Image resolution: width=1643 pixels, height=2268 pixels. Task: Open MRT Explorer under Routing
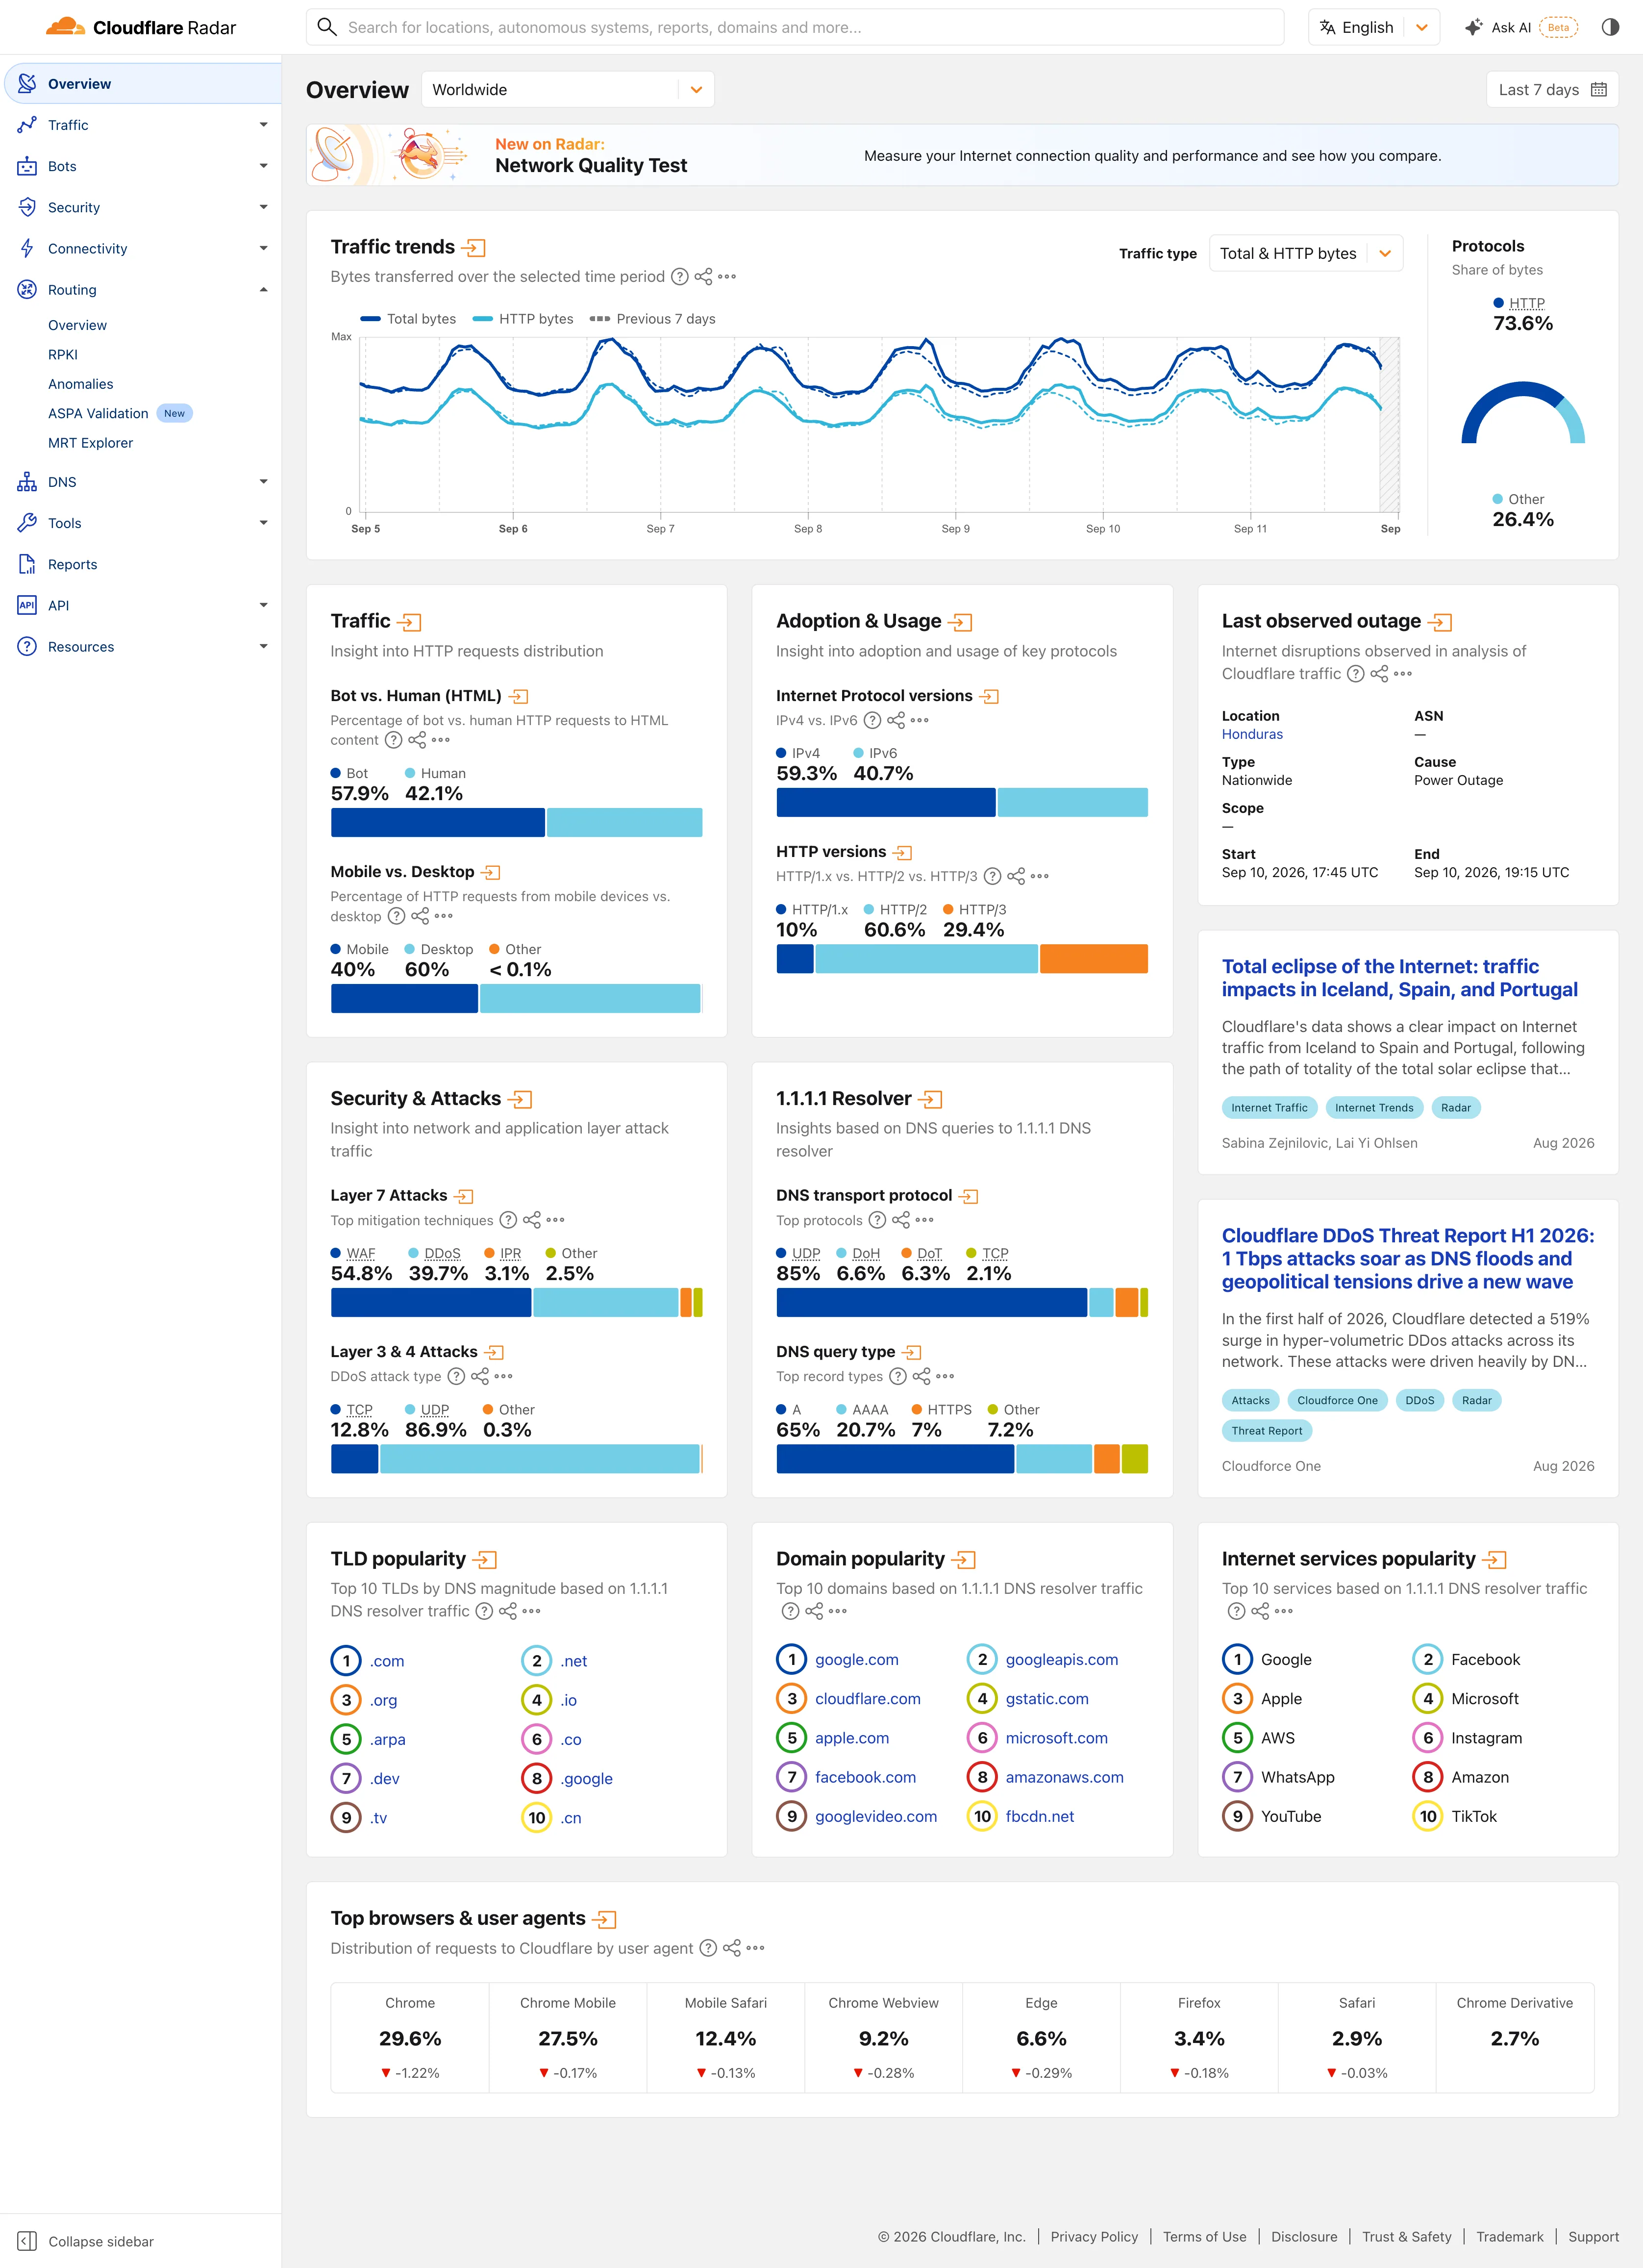[90, 443]
